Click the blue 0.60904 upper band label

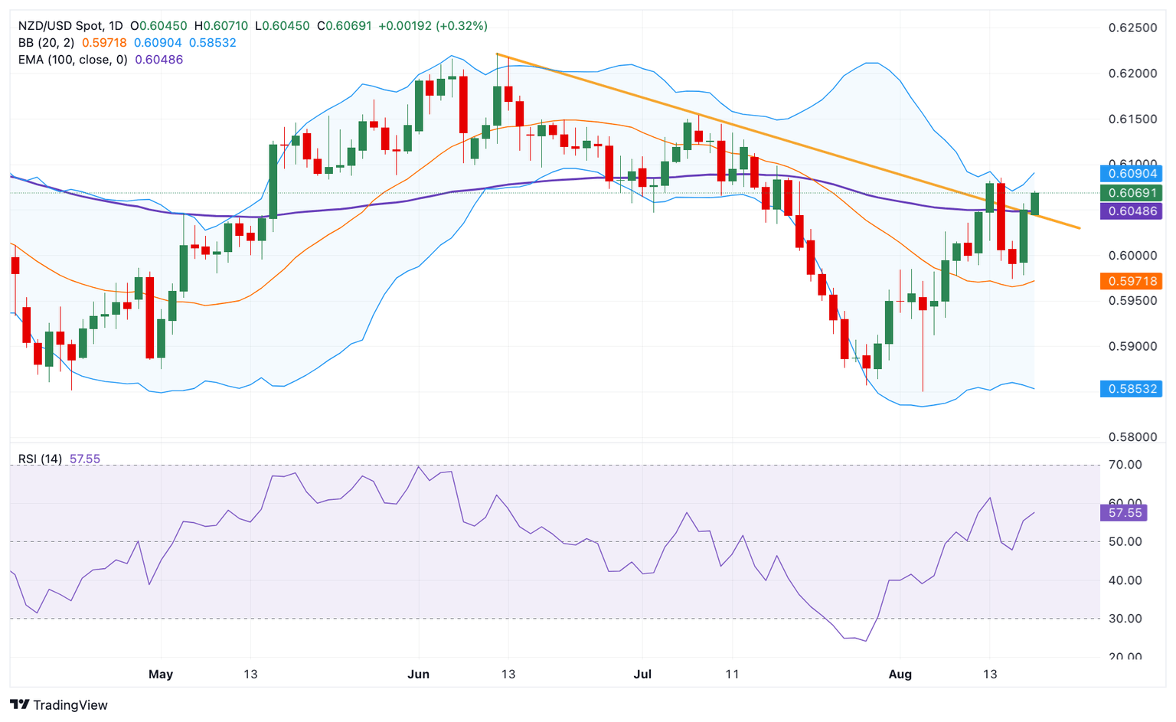pos(1130,174)
